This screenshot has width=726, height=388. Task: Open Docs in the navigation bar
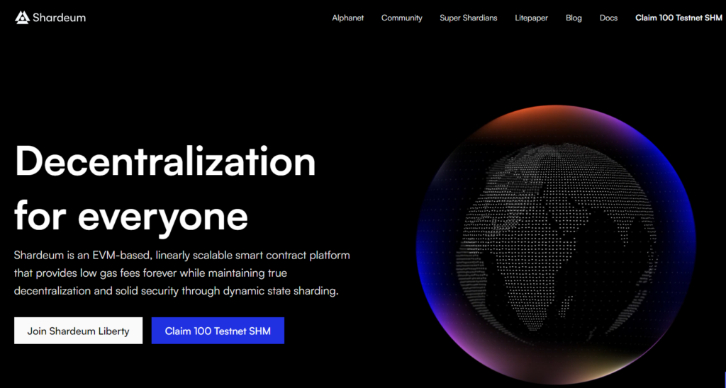[x=608, y=18]
